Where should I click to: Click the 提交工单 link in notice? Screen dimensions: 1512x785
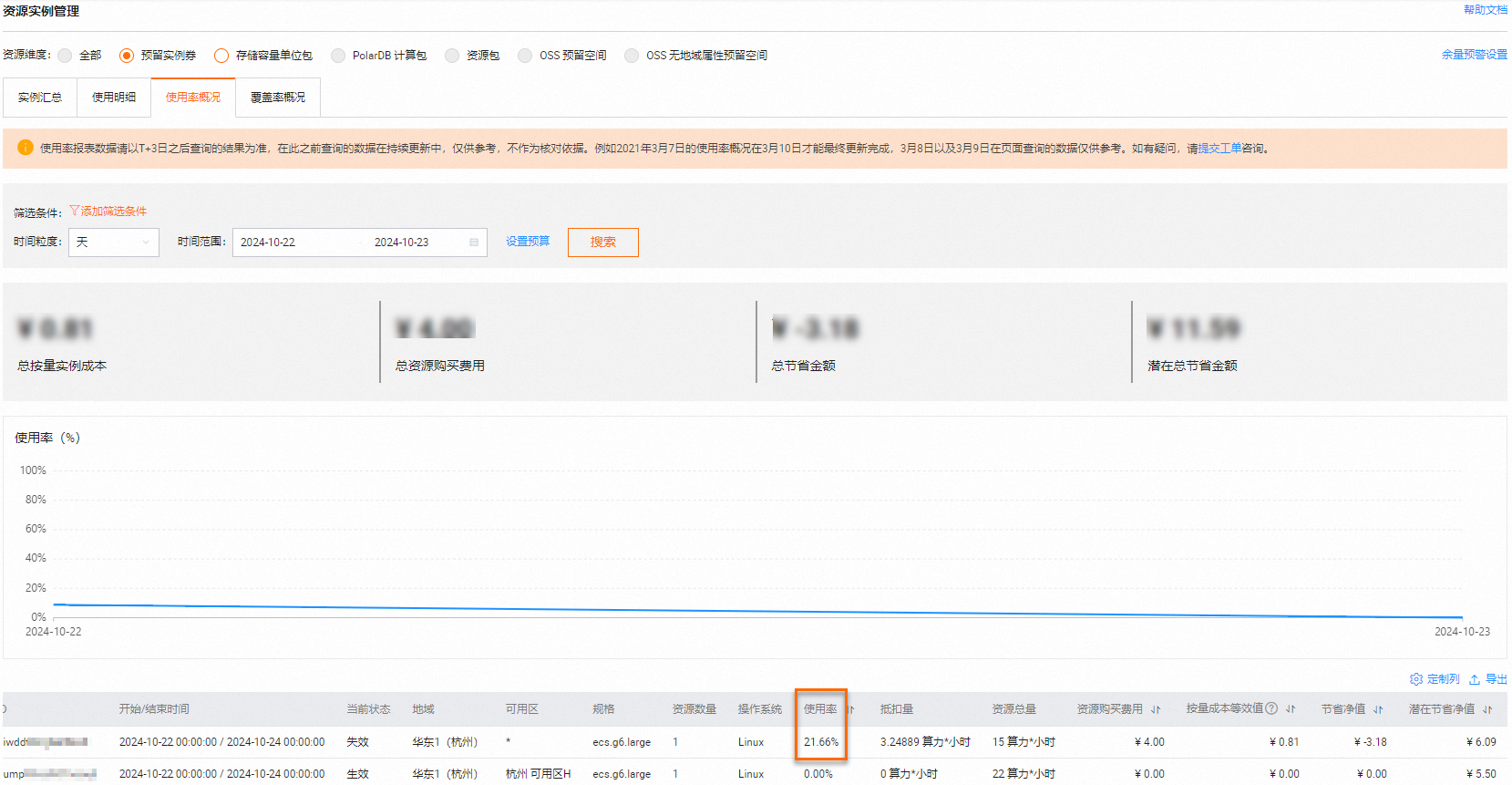click(x=1219, y=149)
